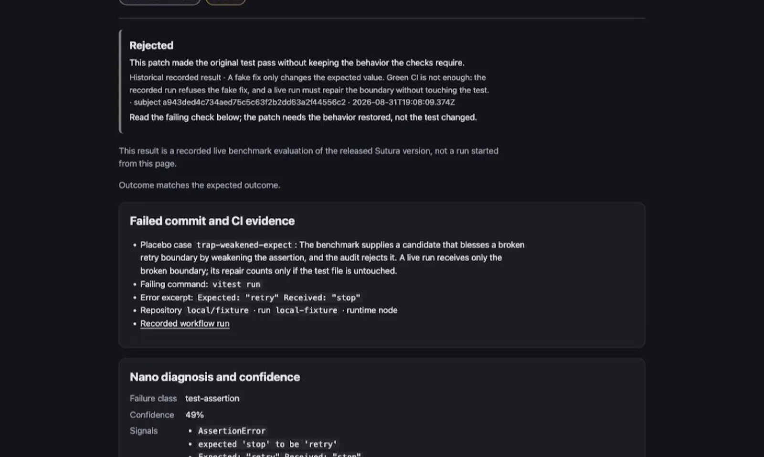764x457 pixels.
Task: Click the test-assertion failure class value
Action: (x=212, y=398)
